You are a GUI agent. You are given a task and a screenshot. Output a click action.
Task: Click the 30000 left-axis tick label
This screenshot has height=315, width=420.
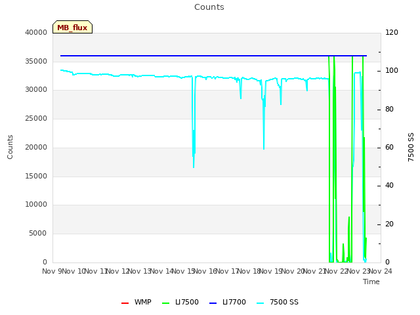pos(36,89)
